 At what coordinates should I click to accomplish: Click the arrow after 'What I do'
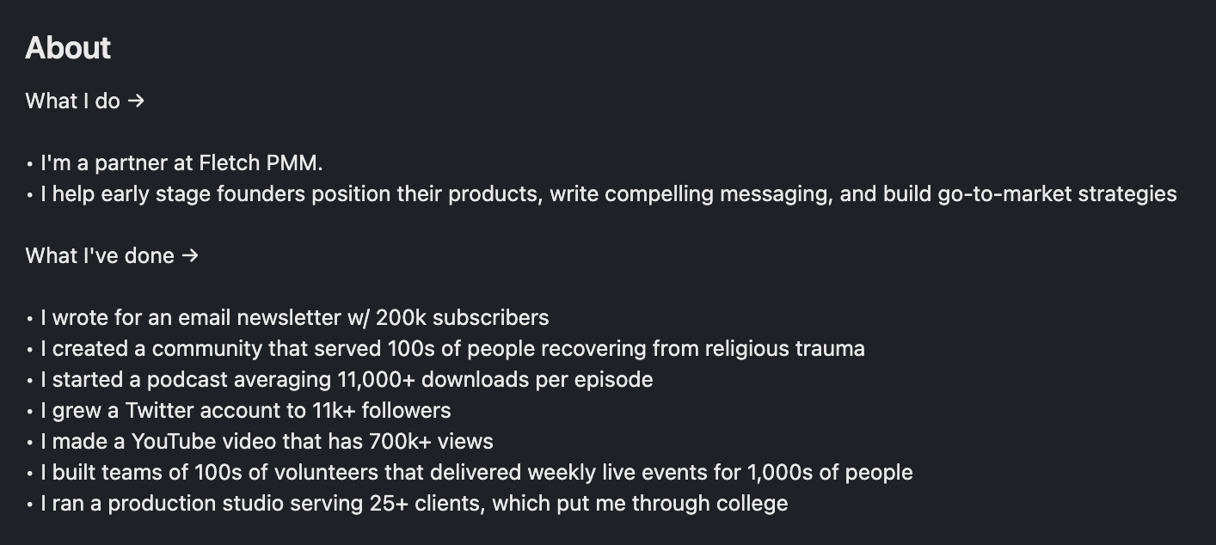point(136,101)
